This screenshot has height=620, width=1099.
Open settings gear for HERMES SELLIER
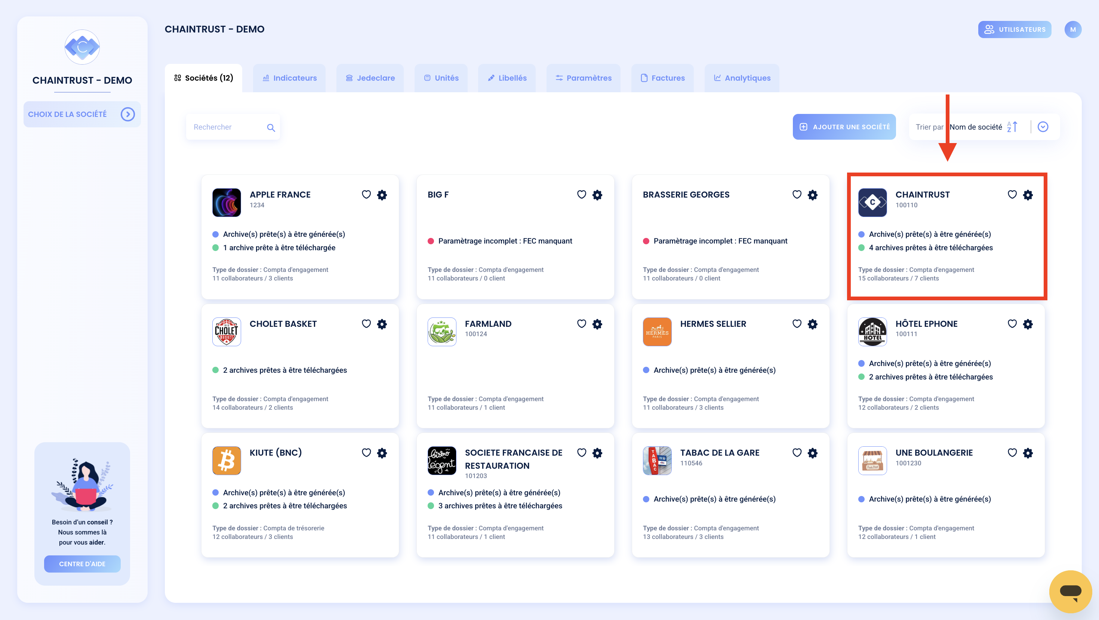coord(813,324)
